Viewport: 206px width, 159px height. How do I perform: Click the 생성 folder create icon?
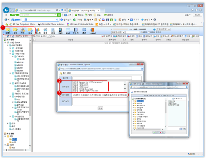[8, 31]
